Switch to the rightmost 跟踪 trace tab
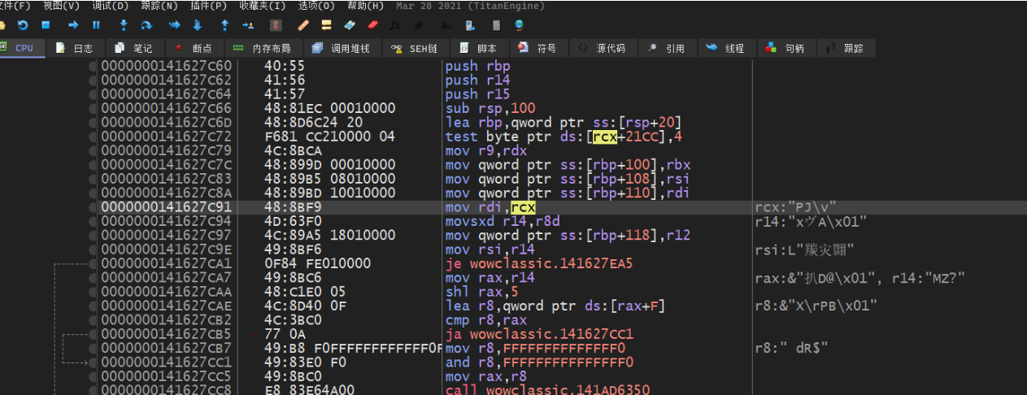1027x395 pixels. pyautogui.click(x=846, y=48)
